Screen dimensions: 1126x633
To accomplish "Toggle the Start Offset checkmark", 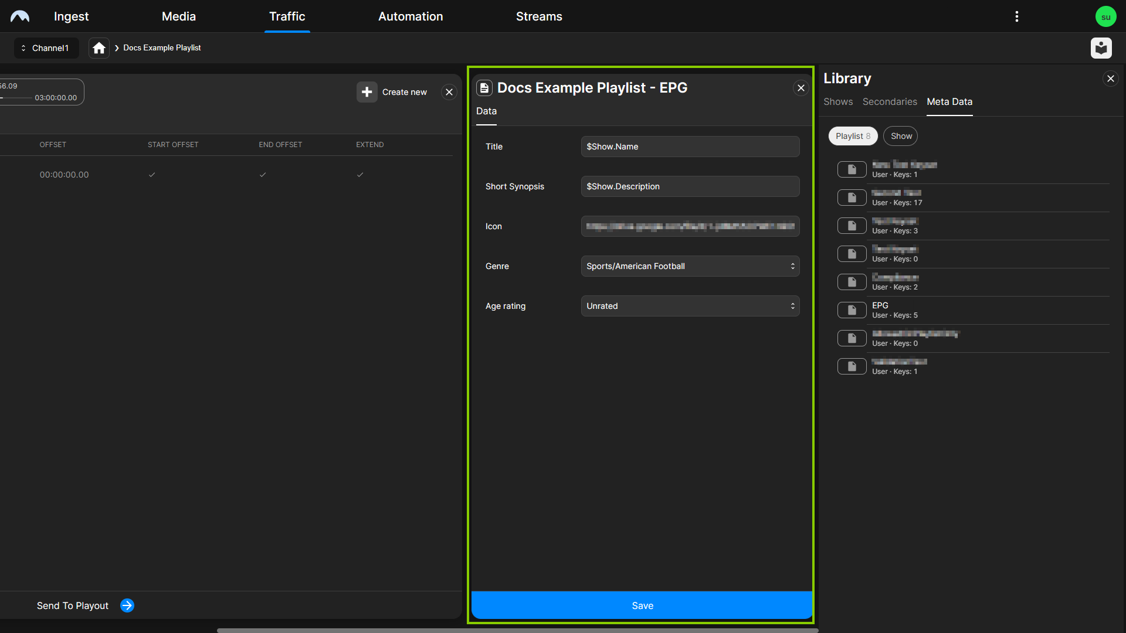I will coord(152,174).
